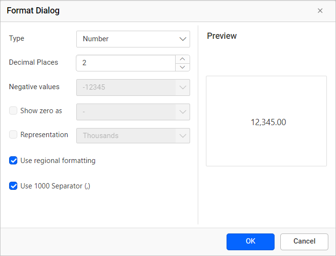Click the Cancel button

[304, 242]
